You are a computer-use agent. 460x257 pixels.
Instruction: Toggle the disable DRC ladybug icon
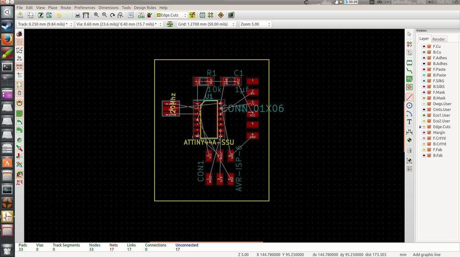(x=19, y=34)
